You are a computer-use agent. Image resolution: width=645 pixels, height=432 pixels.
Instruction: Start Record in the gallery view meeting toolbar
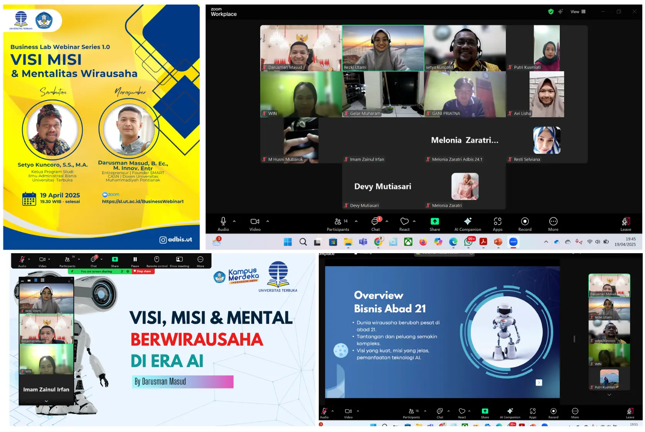pyautogui.click(x=525, y=224)
